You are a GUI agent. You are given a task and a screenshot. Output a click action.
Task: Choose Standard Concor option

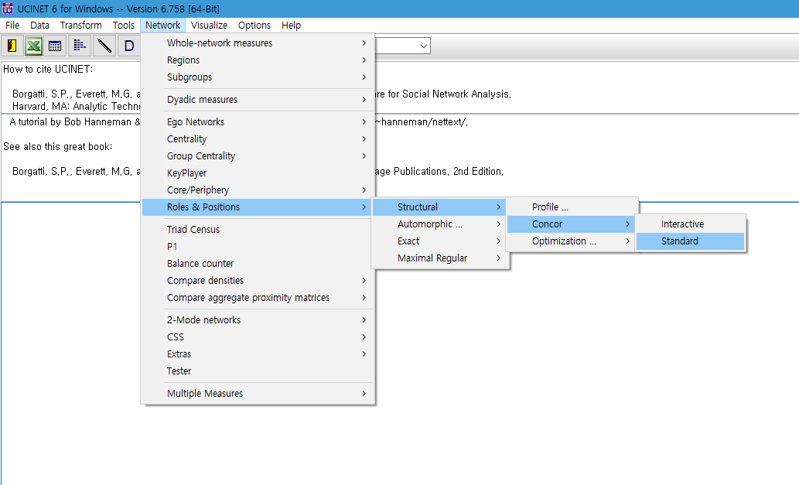(x=691, y=241)
